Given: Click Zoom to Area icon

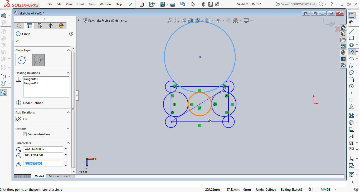Looking at the screenshot, I should 177,21.
